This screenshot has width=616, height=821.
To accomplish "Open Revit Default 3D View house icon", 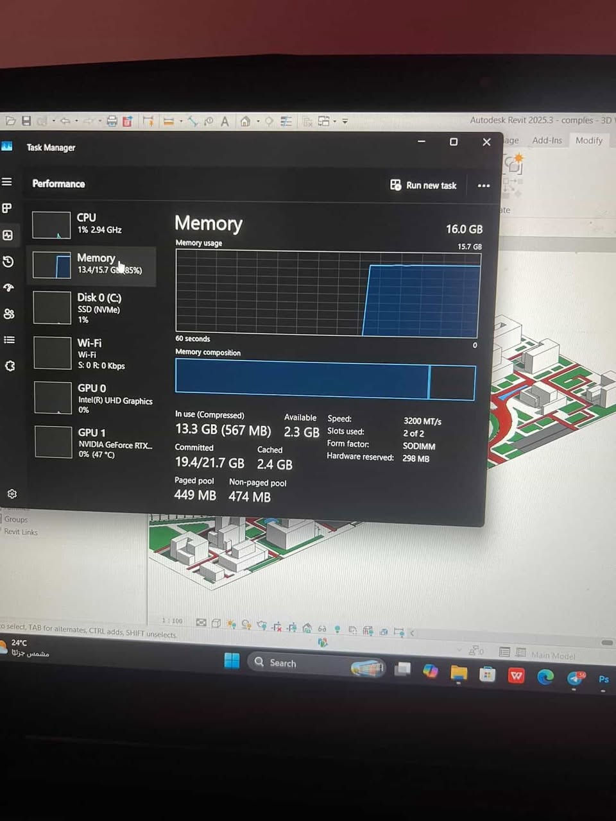I will [245, 121].
